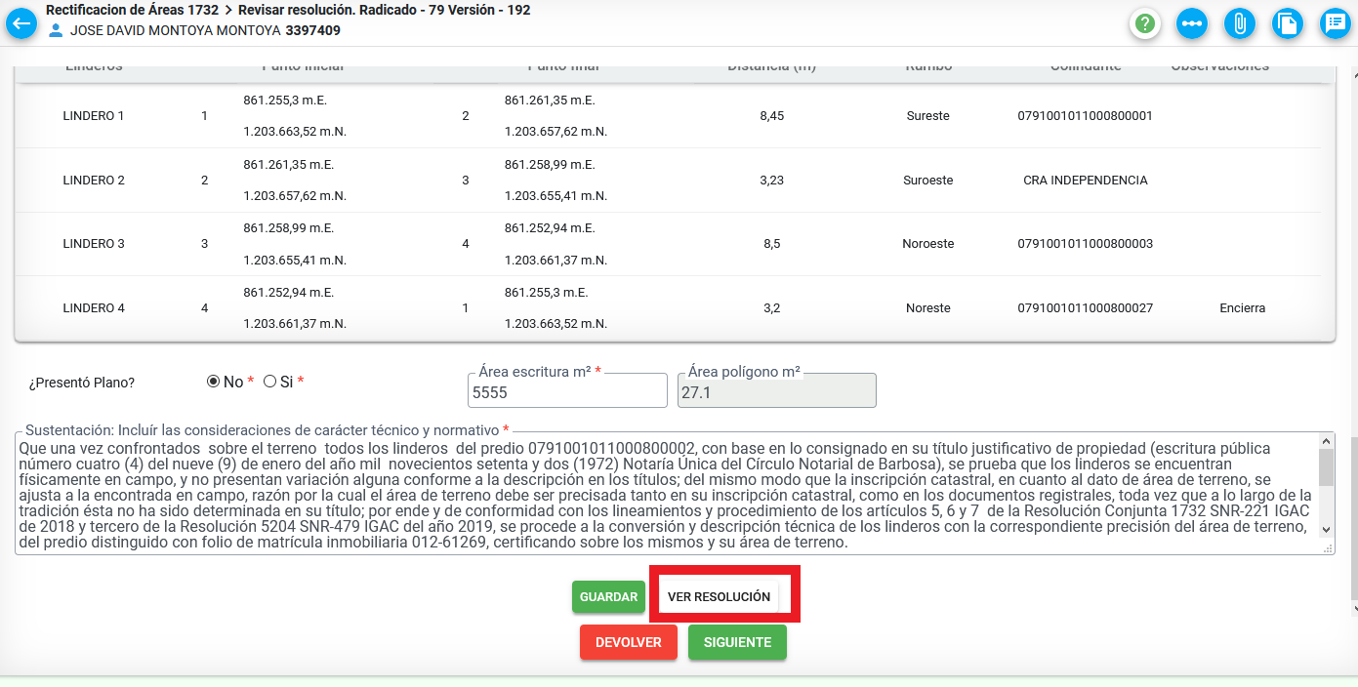Click inside the Sustentación text area
The image size is (1358, 687).
point(664,493)
